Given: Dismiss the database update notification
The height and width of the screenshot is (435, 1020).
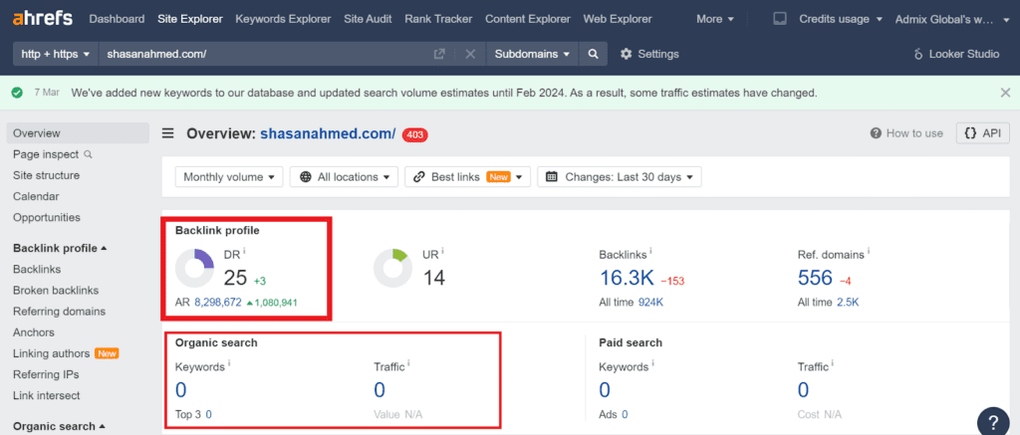Looking at the screenshot, I should pos(1005,93).
